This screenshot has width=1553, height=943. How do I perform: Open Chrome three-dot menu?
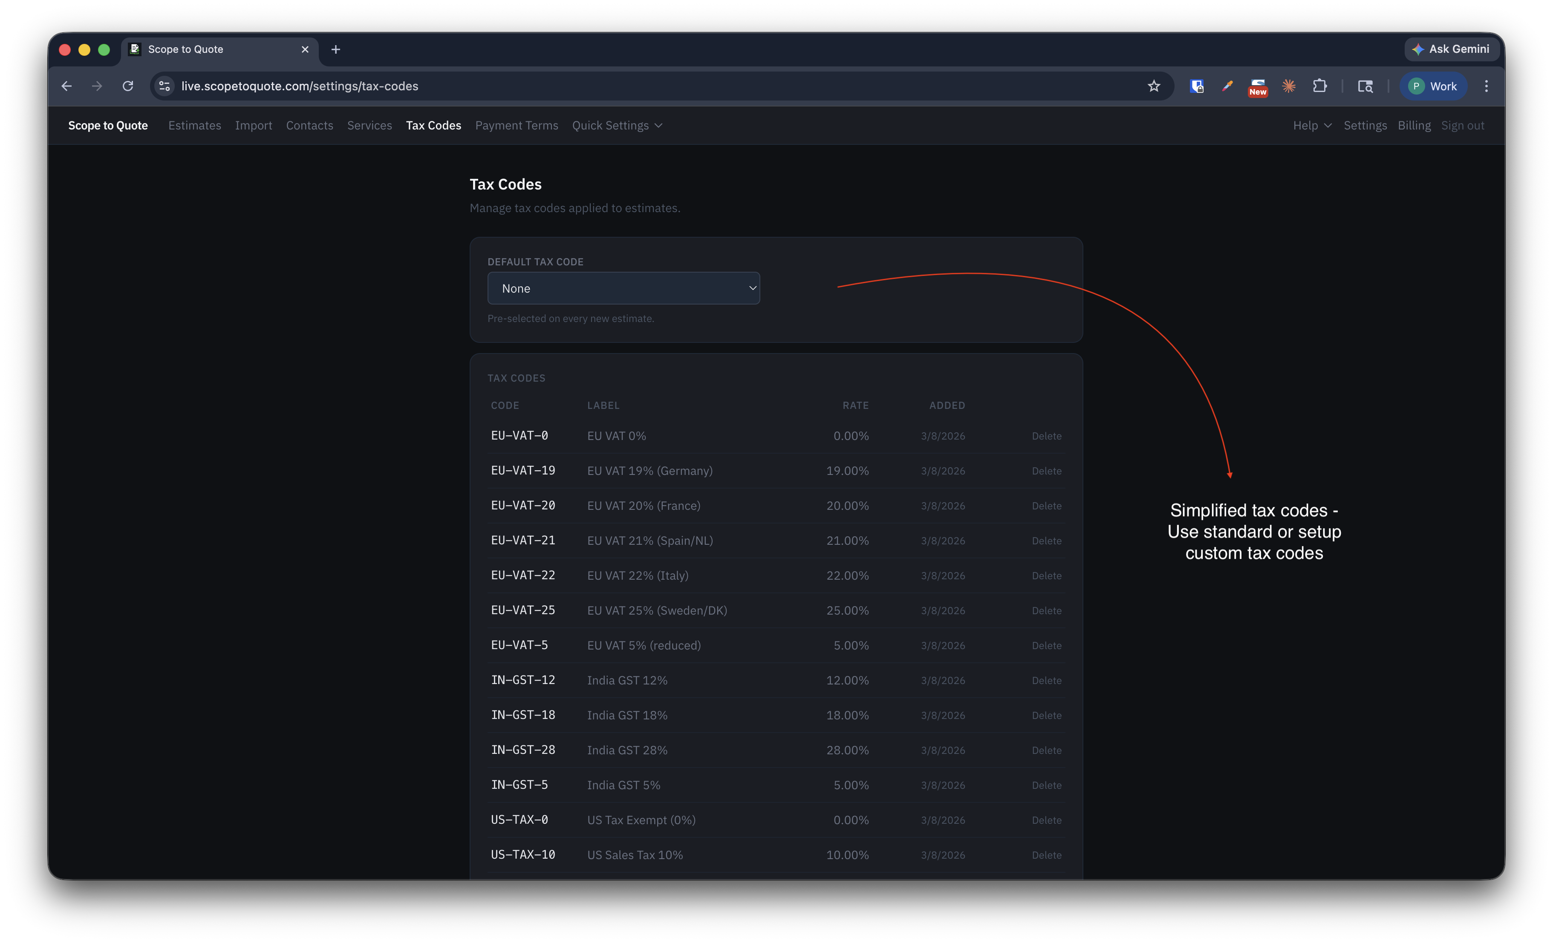click(1486, 86)
